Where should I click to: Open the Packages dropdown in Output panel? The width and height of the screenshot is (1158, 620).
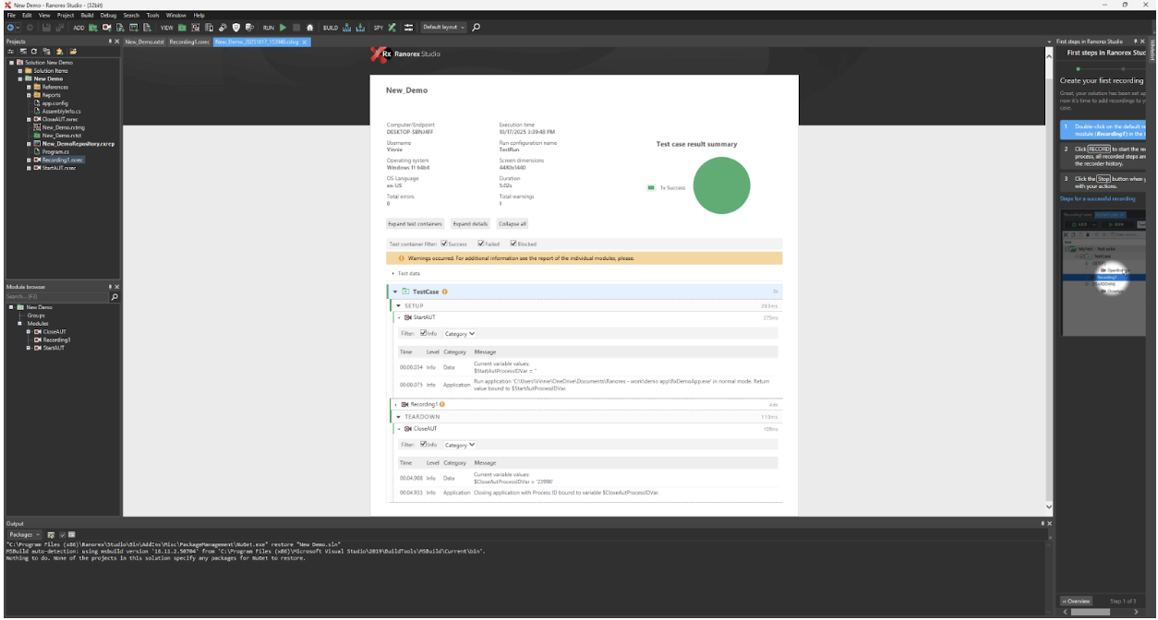click(x=24, y=535)
